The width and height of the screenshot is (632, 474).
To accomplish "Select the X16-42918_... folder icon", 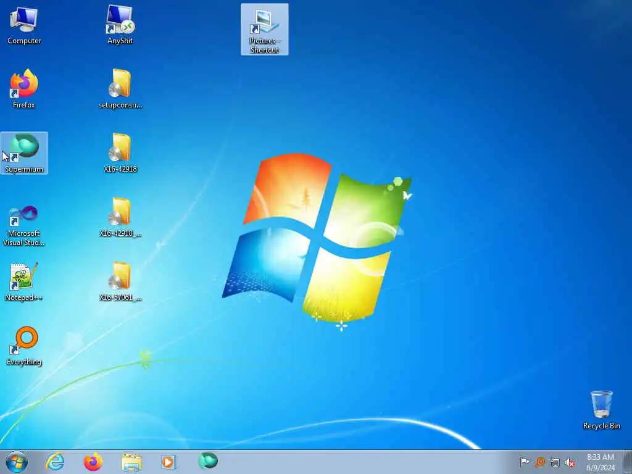I will coord(120,218).
